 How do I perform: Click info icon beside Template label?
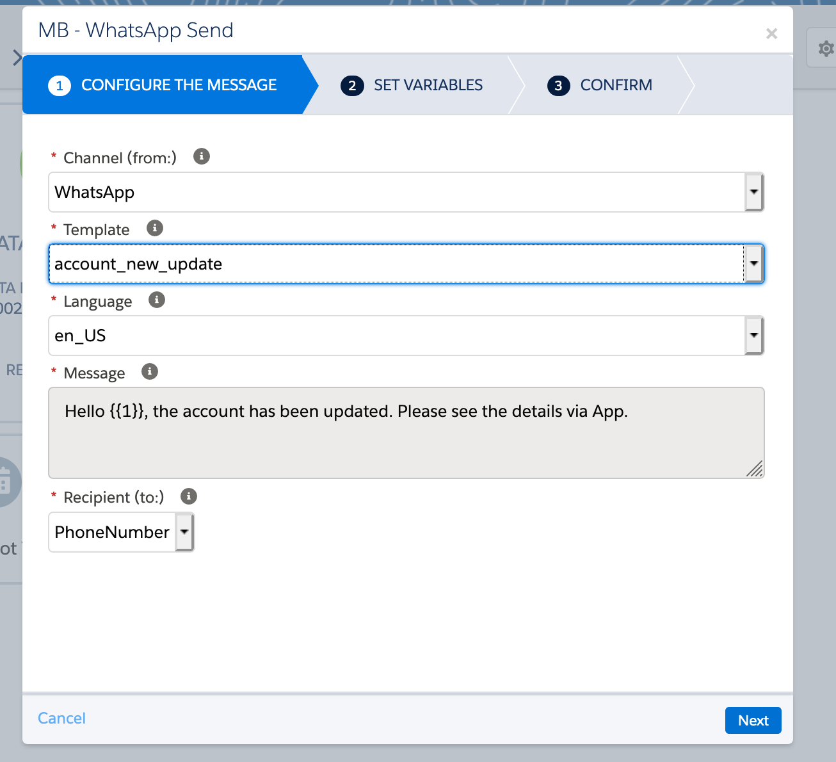155,228
